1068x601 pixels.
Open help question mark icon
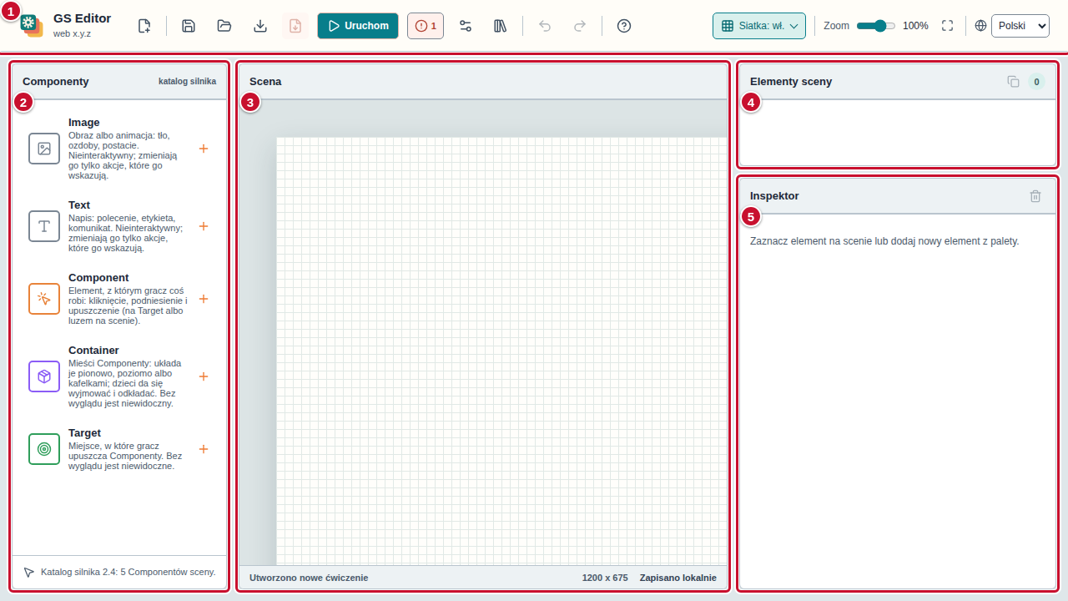coord(624,26)
